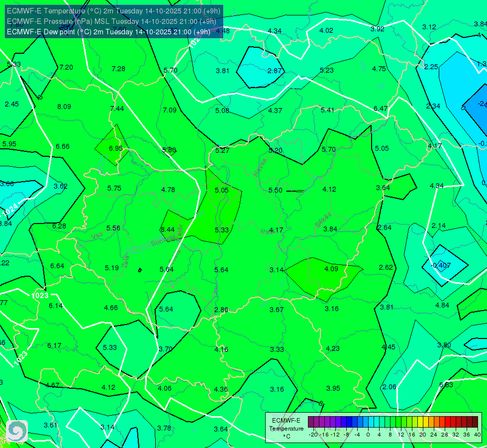Click the Heves county name label
The height and width of the screenshot is (448, 487).
(x=260, y=167)
